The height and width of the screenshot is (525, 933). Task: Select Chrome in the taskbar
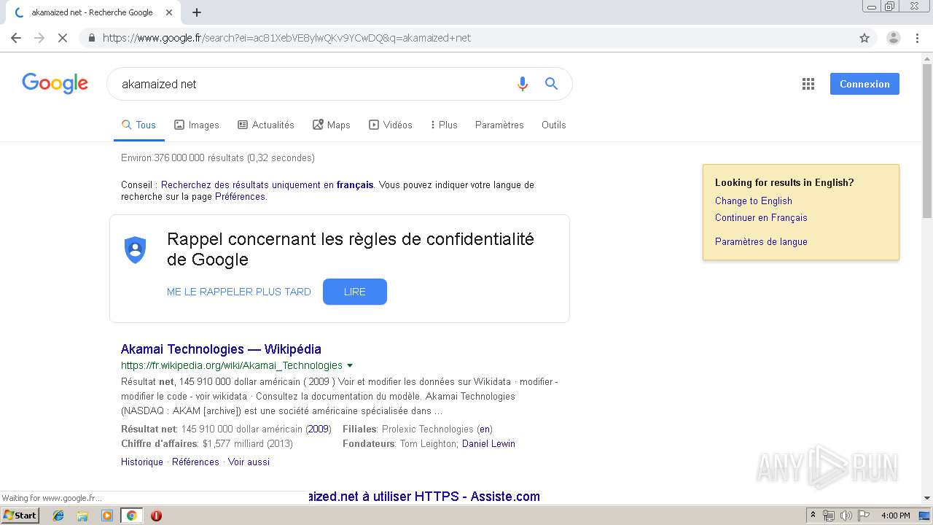[131, 516]
